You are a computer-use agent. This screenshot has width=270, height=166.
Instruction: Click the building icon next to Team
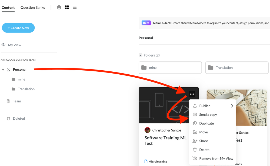(x=8, y=101)
